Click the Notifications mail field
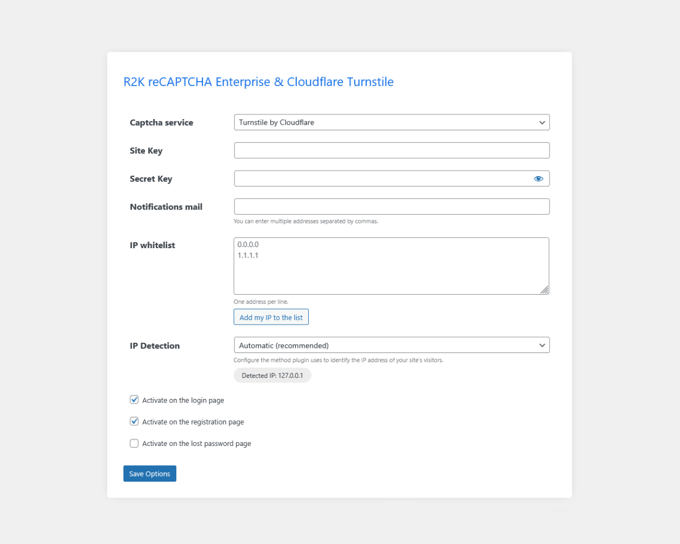The width and height of the screenshot is (680, 544). pos(392,206)
